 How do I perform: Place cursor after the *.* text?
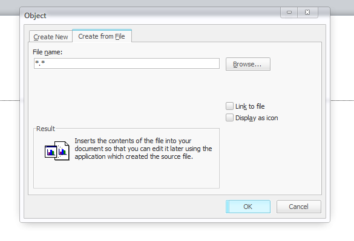[45, 63]
